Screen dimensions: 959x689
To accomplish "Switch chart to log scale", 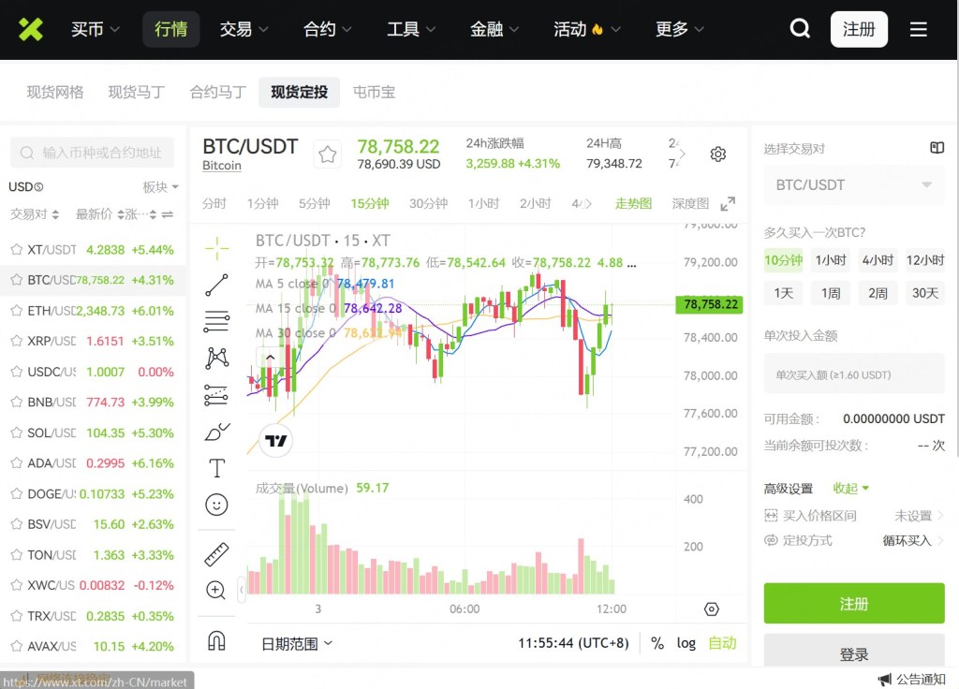I will click(x=686, y=643).
